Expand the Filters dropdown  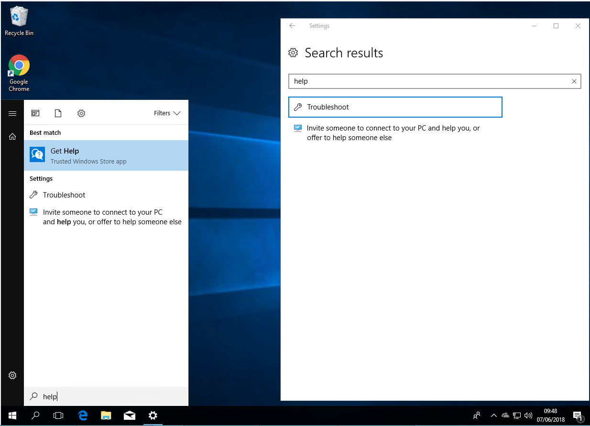(167, 113)
